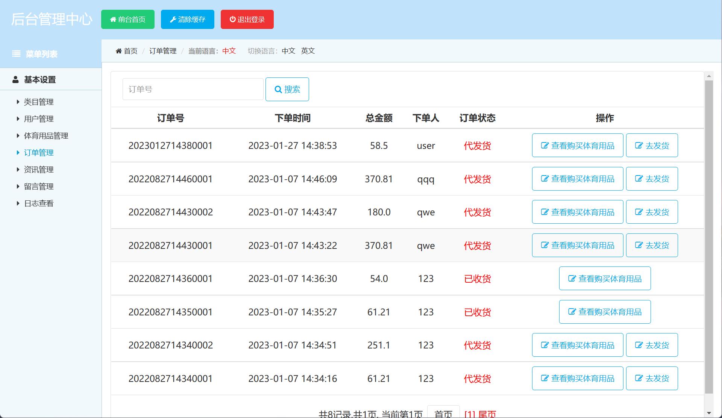The image size is (722, 418).
Task: Expand the 资讯管理 sidebar item
Action: click(x=39, y=169)
